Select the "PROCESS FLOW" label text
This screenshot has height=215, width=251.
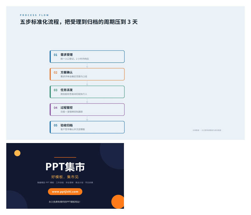35,15
